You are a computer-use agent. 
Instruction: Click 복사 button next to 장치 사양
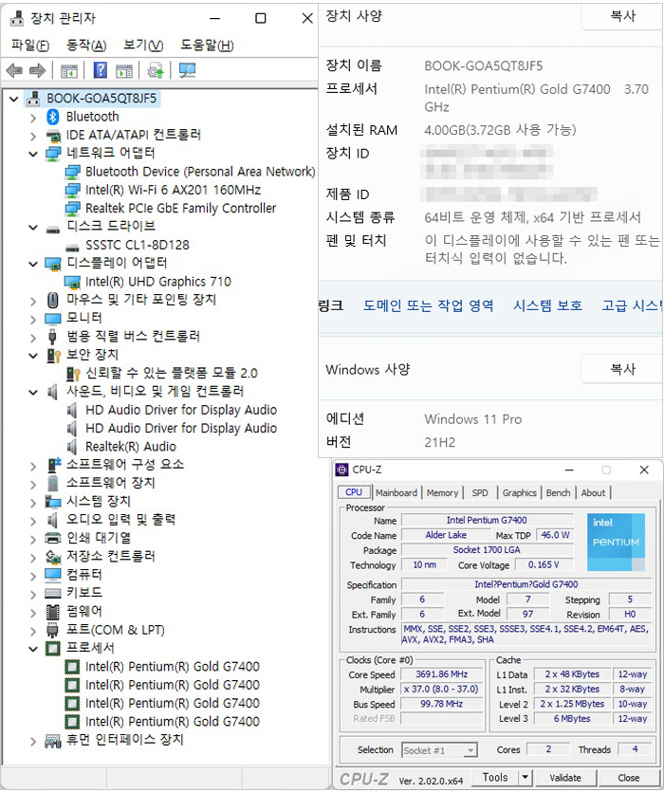click(x=622, y=16)
